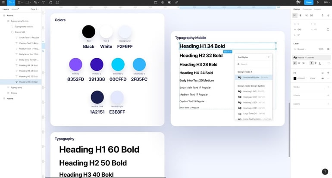The image size is (332, 178).
Task: Click the constrain proportions icon
Action: coord(328,29)
